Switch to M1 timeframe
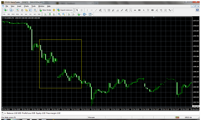The image size is (201, 120). tap(4, 14)
